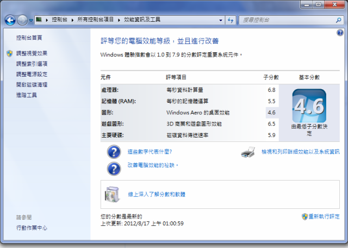The width and height of the screenshot is (348, 248).
Task: Click the 元件 column header
Action: [105, 77]
